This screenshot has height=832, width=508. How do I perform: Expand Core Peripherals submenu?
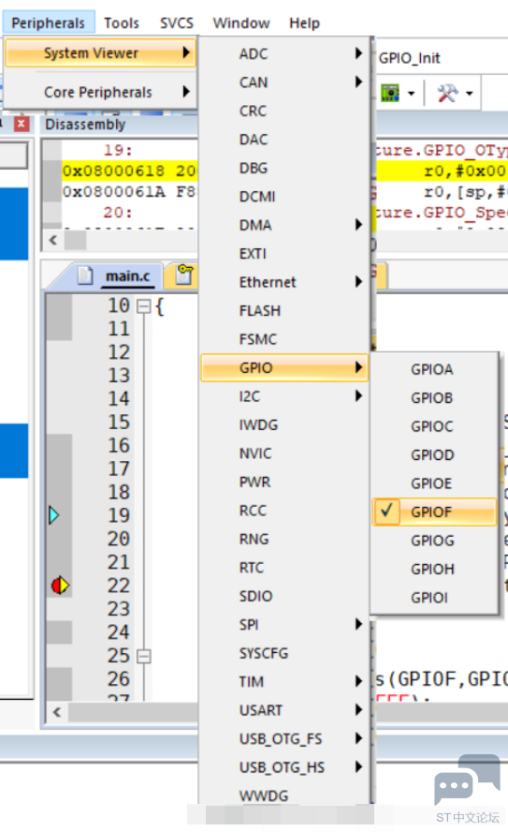tap(100, 92)
